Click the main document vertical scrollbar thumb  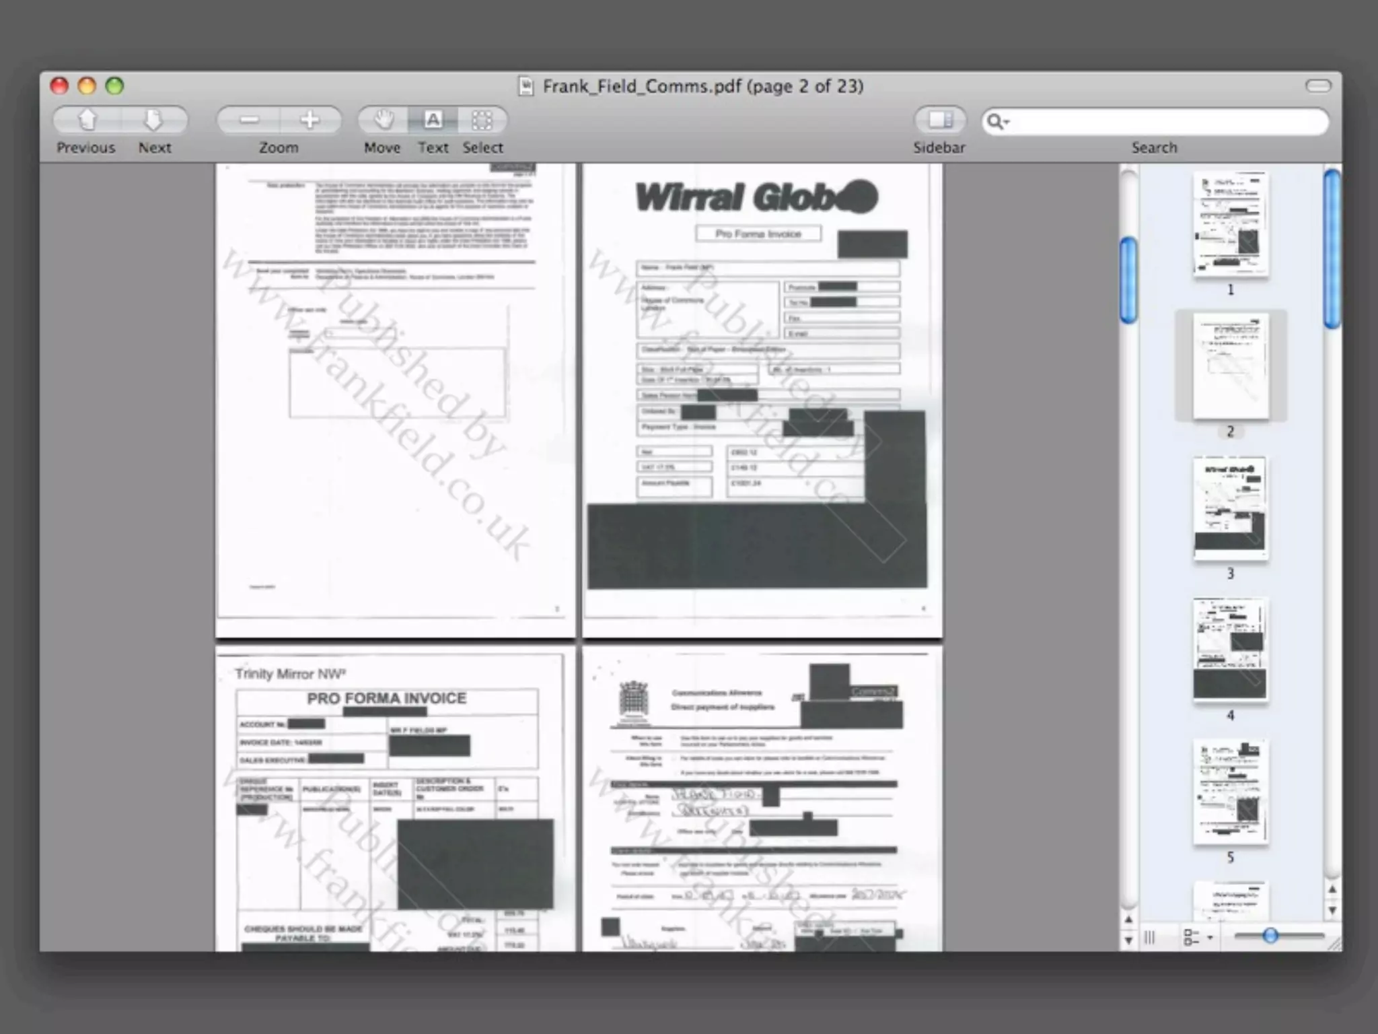pos(1128,279)
